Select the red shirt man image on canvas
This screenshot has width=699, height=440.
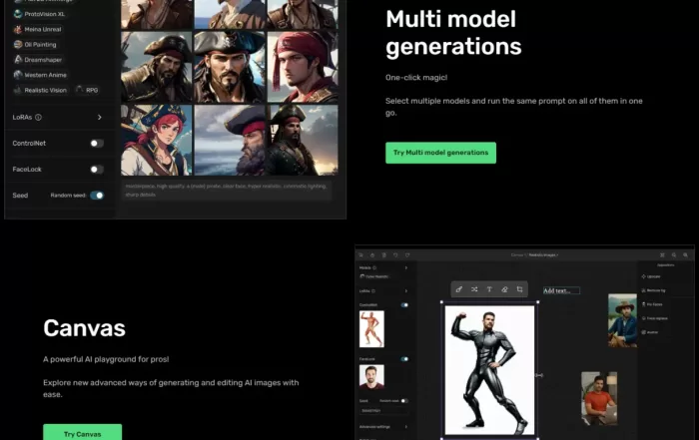click(x=599, y=398)
